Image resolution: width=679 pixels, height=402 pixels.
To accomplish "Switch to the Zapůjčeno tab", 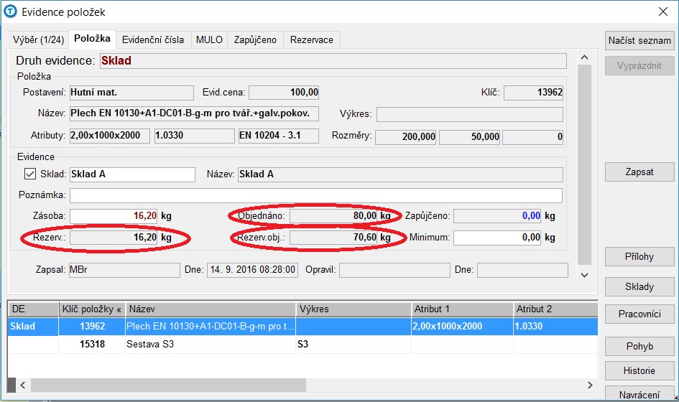I will pos(255,39).
